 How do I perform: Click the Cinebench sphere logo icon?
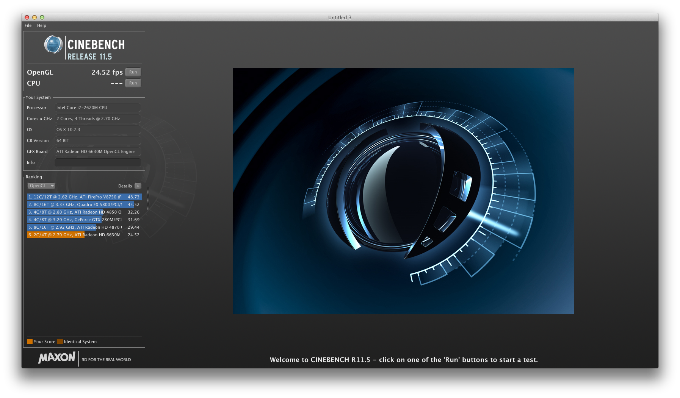(x=53, y=45)
